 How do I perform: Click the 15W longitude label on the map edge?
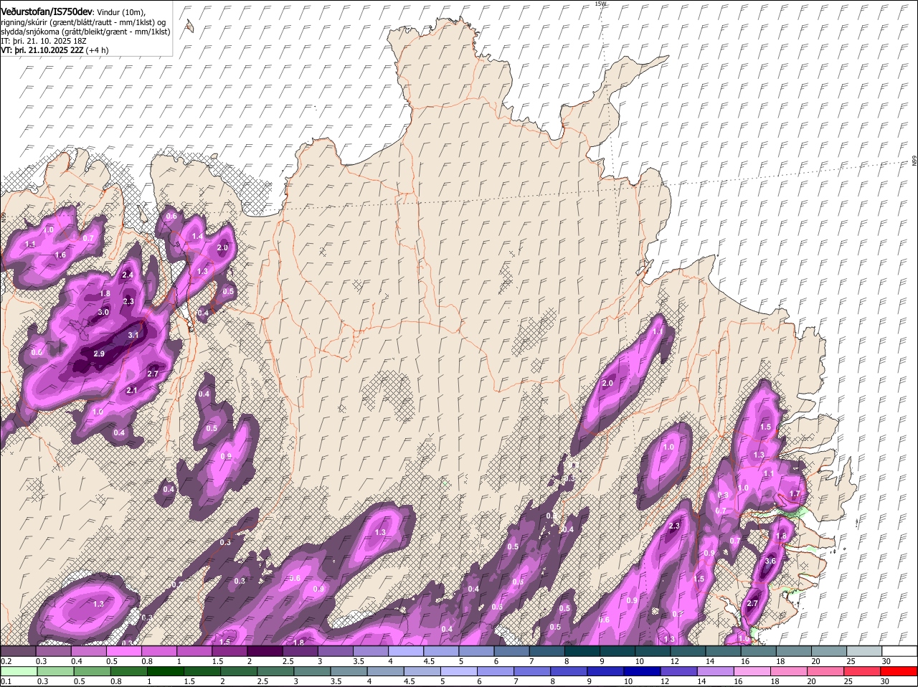point(600,4)
